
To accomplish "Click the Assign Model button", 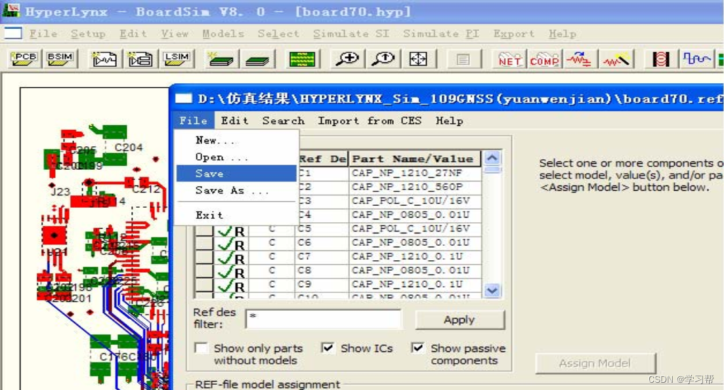I will point(595,363).
